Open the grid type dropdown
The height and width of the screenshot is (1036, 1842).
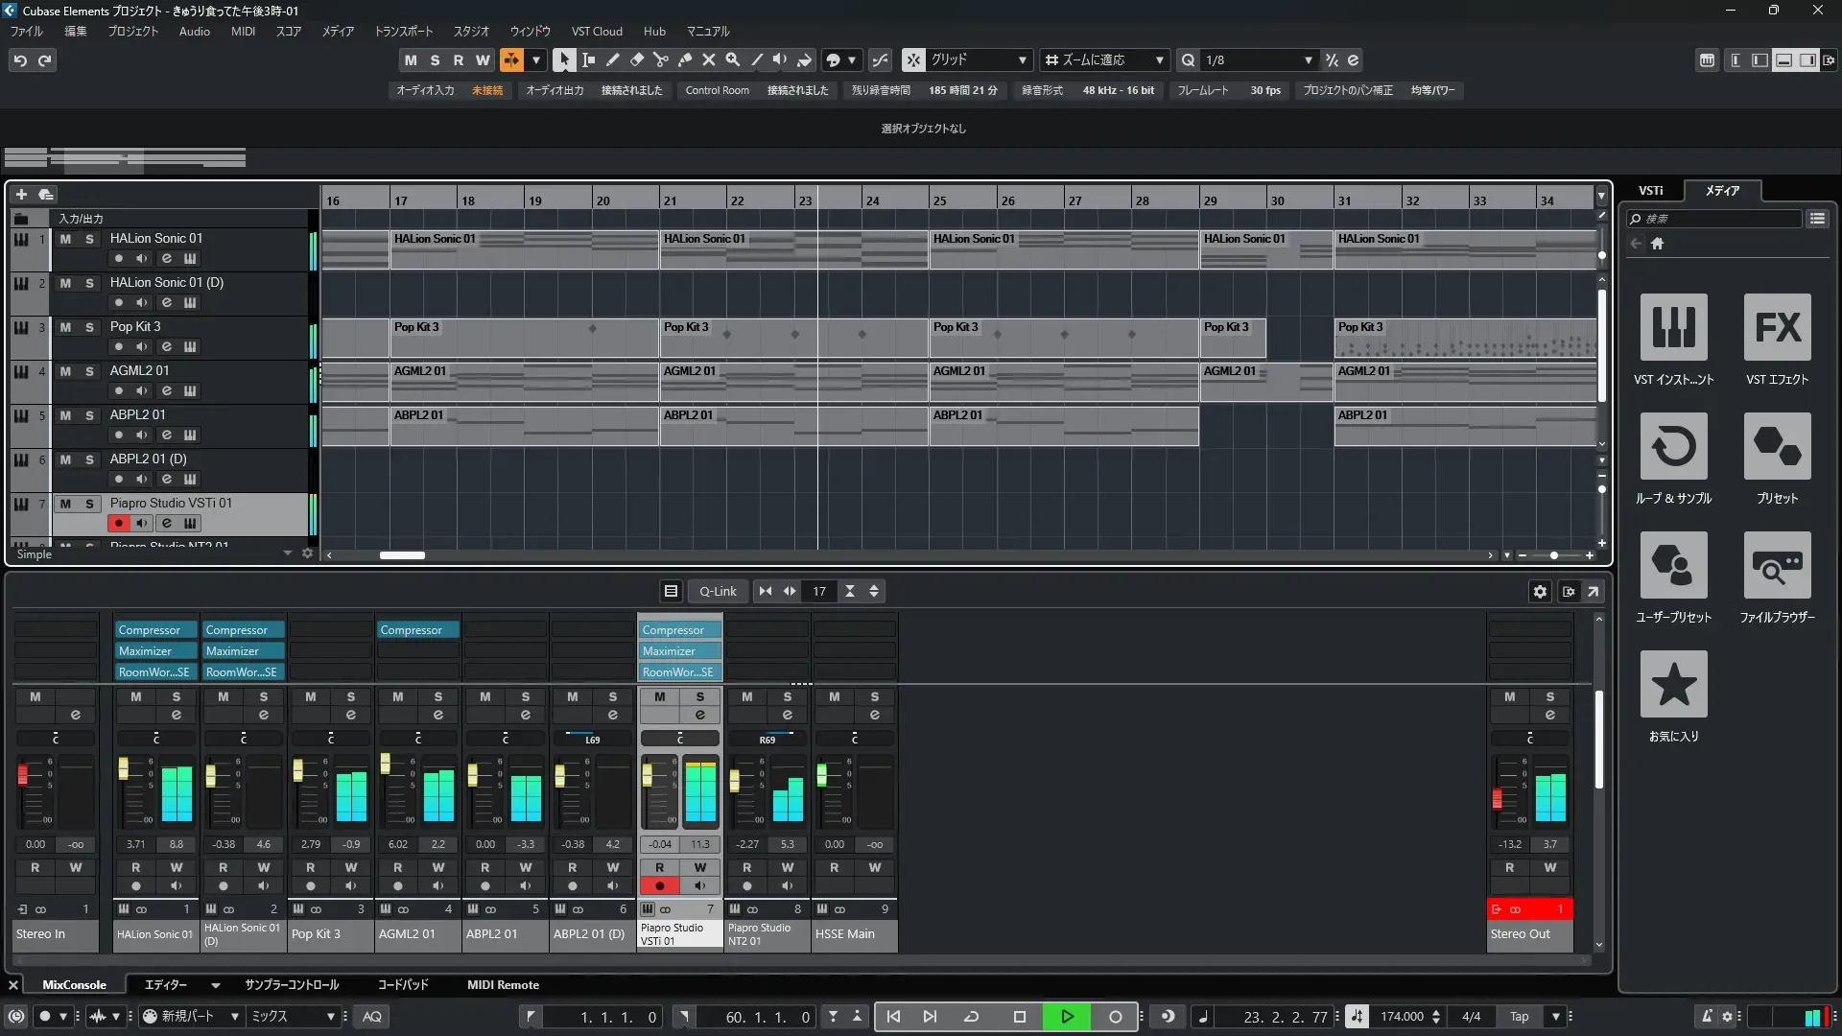(1022, 59)
